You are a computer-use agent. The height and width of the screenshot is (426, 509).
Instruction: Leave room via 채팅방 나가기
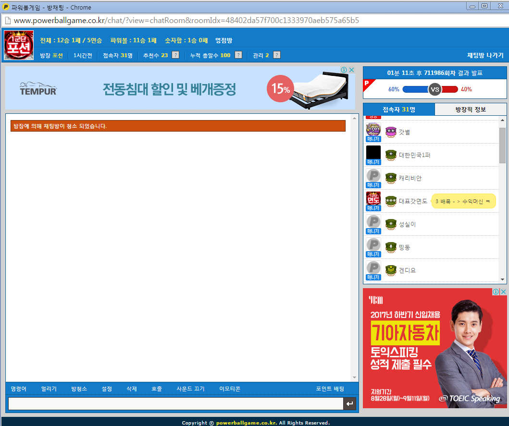tap(485, 55)
